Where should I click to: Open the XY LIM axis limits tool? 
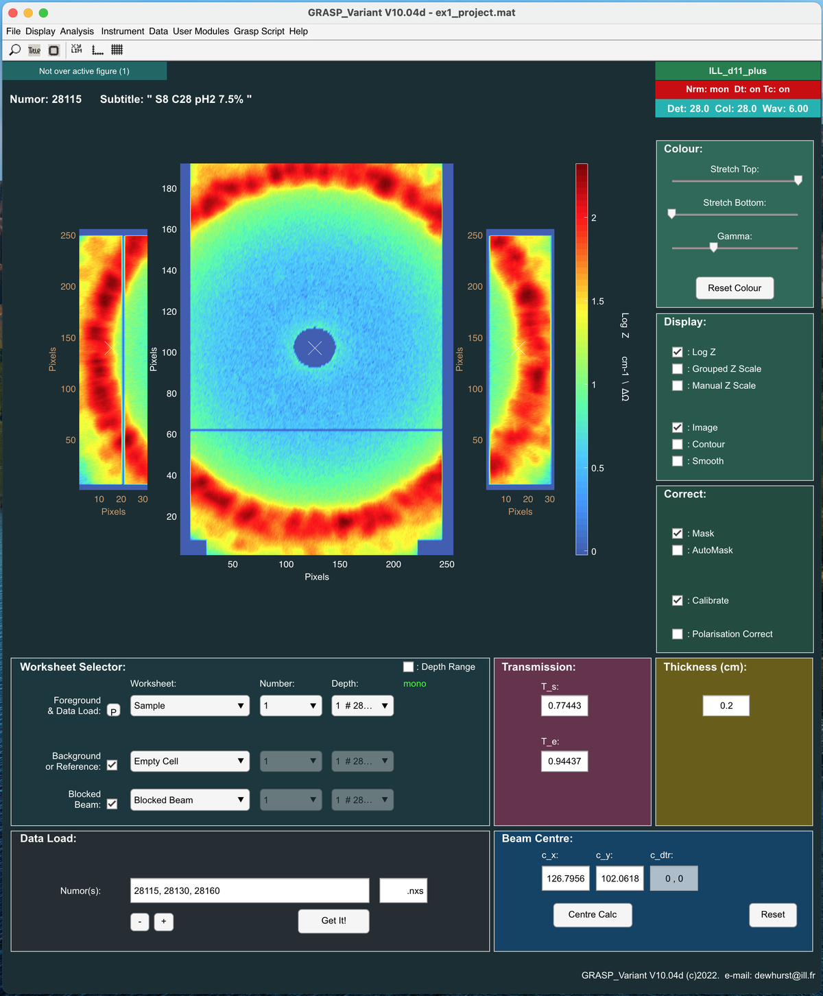tap(76, 50)
